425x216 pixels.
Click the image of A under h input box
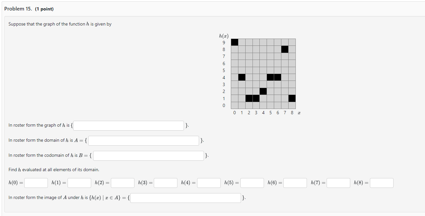click(185, 198)
